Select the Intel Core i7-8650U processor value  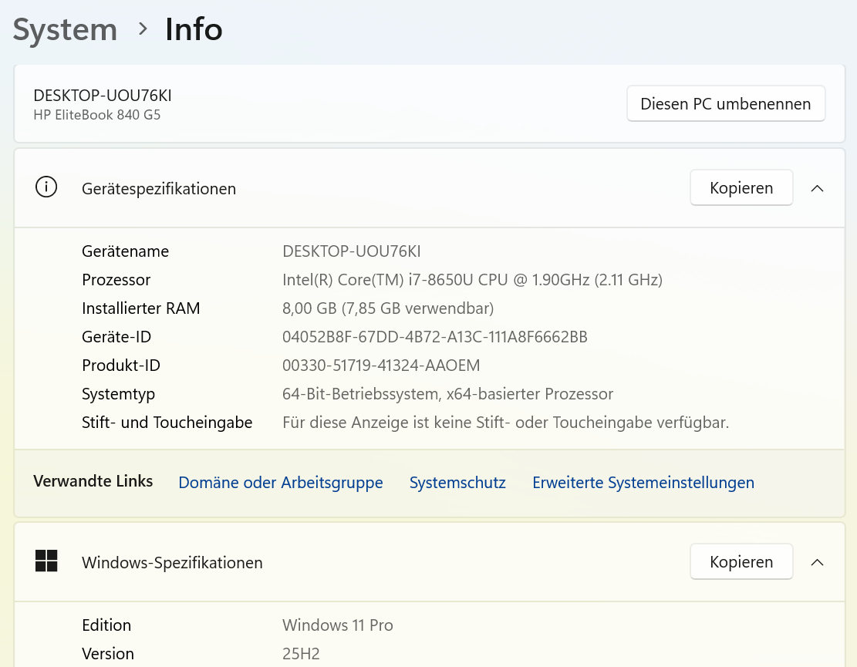click(x=472, y=280)
